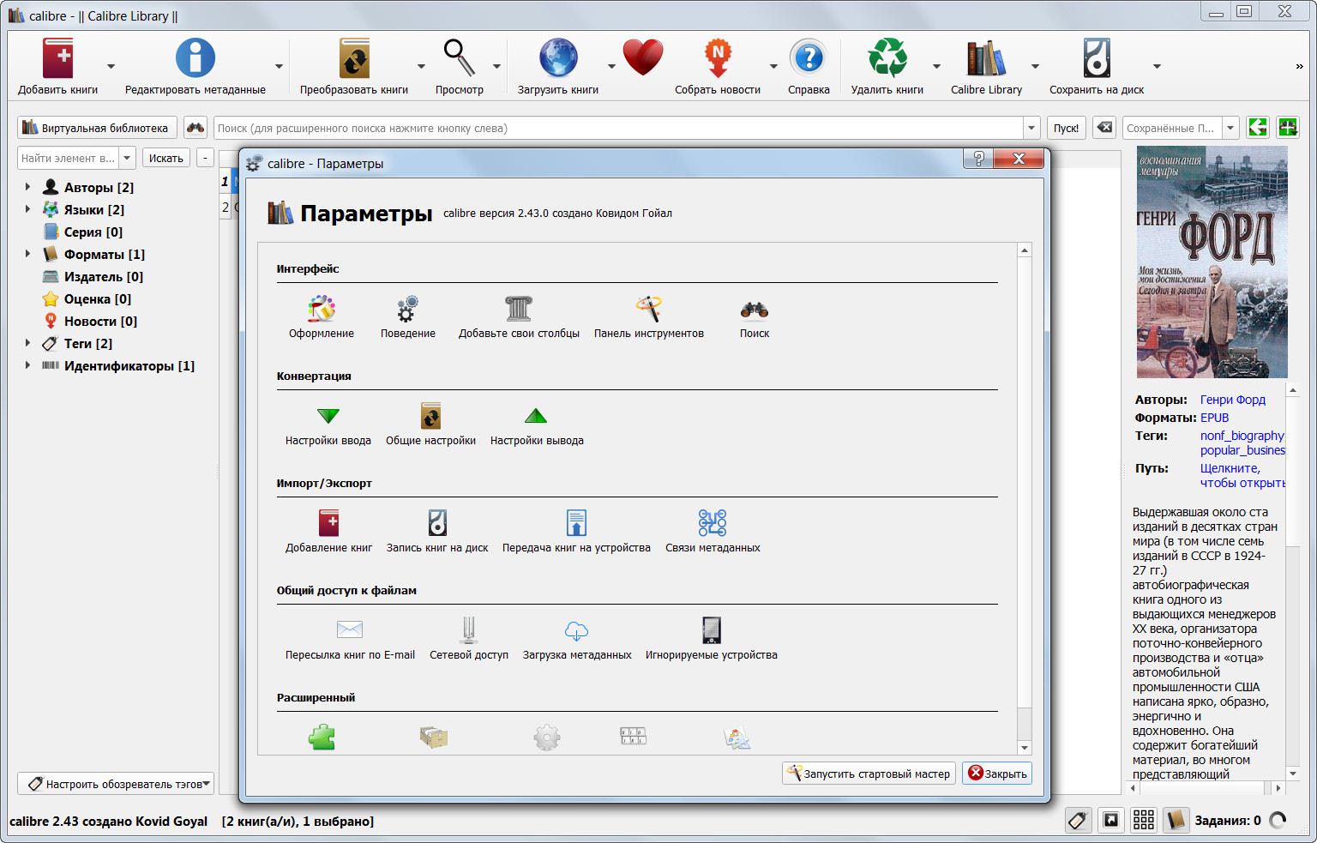Image resolution: width=1317 pixels, height=843 pixels.
Task: Click main search input field
Action: click(x=618, y=128)
